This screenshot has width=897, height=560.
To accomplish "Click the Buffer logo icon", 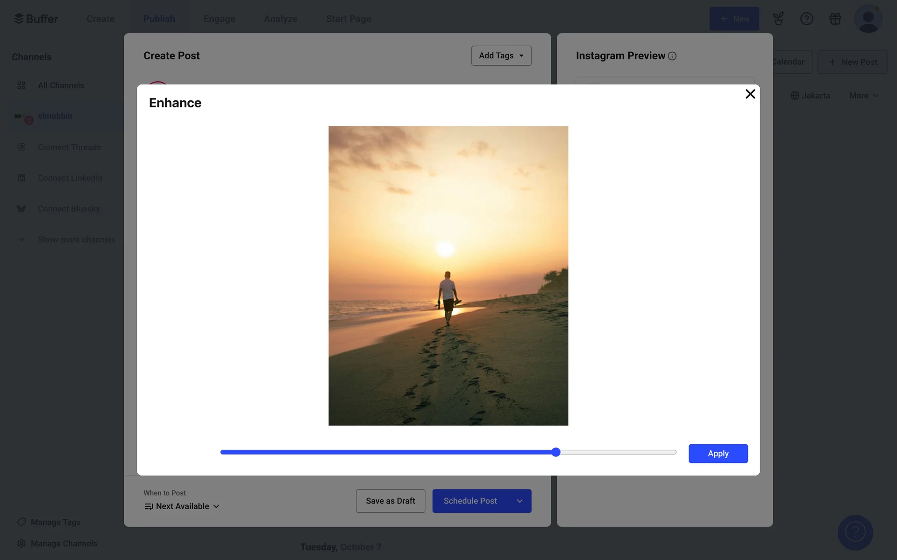I will pos(19,19).
